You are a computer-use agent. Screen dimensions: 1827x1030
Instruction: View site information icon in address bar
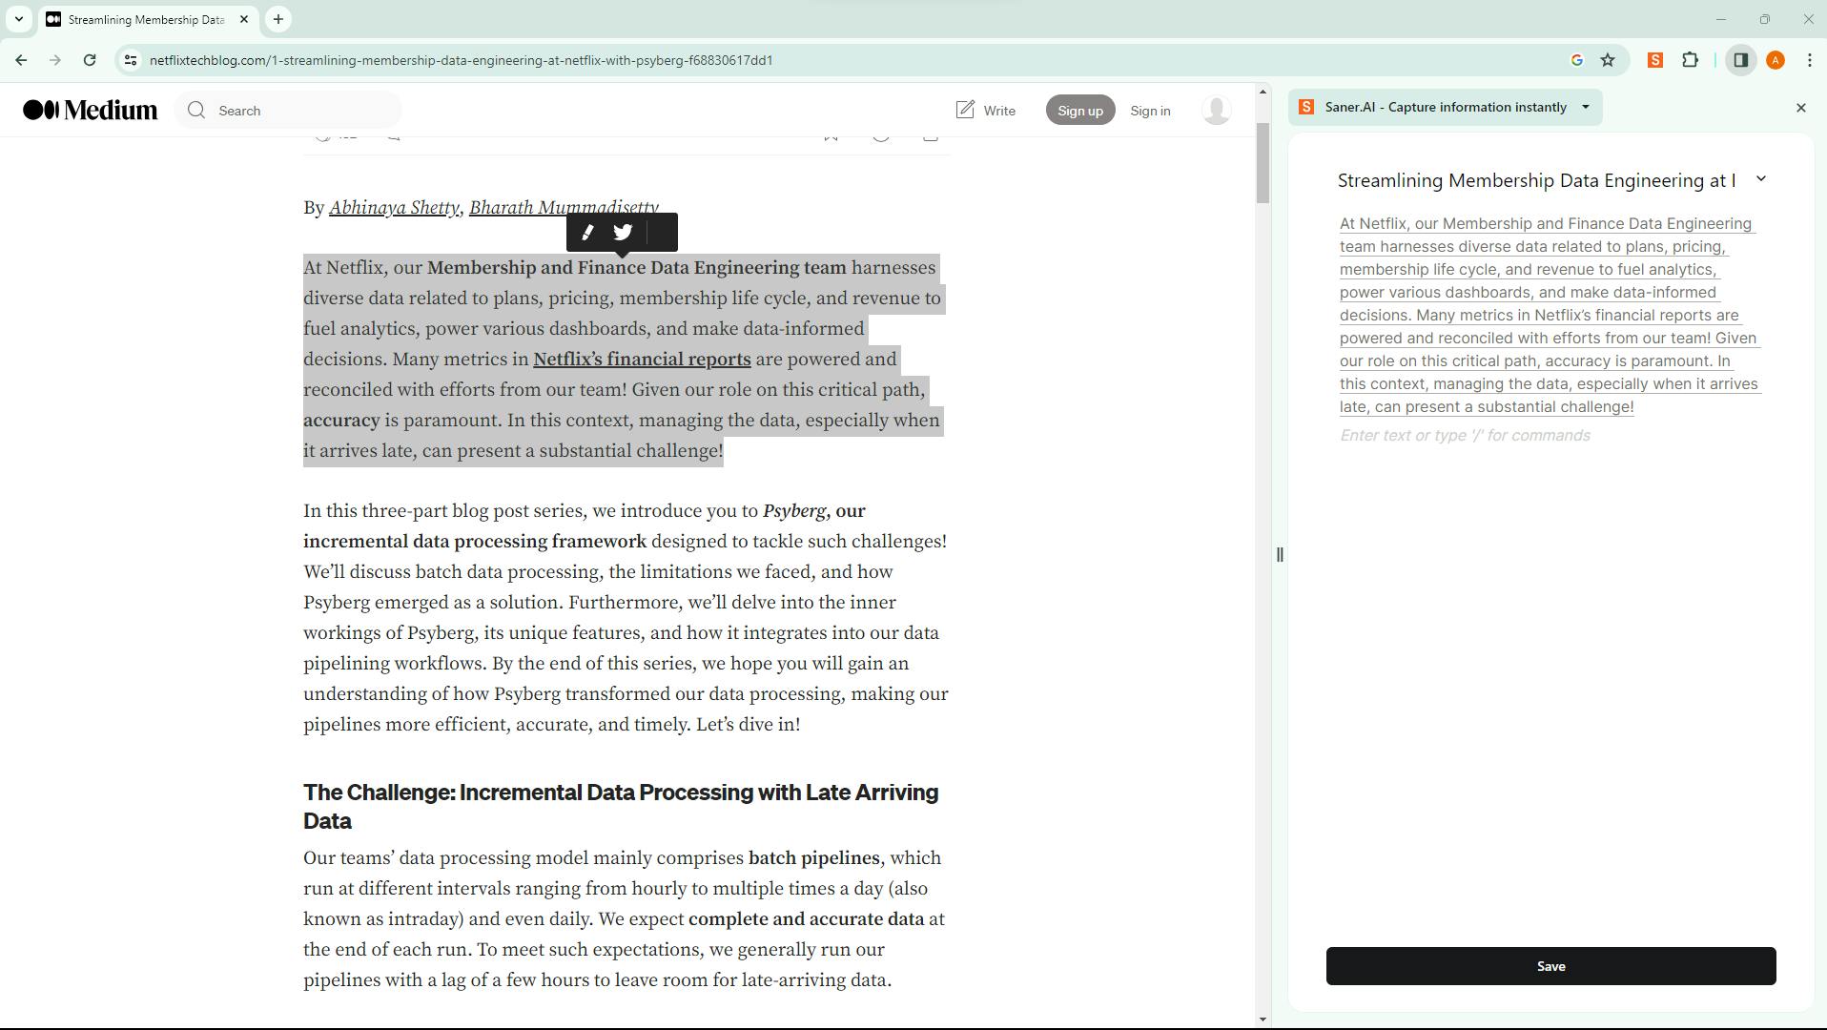(131, 60)
